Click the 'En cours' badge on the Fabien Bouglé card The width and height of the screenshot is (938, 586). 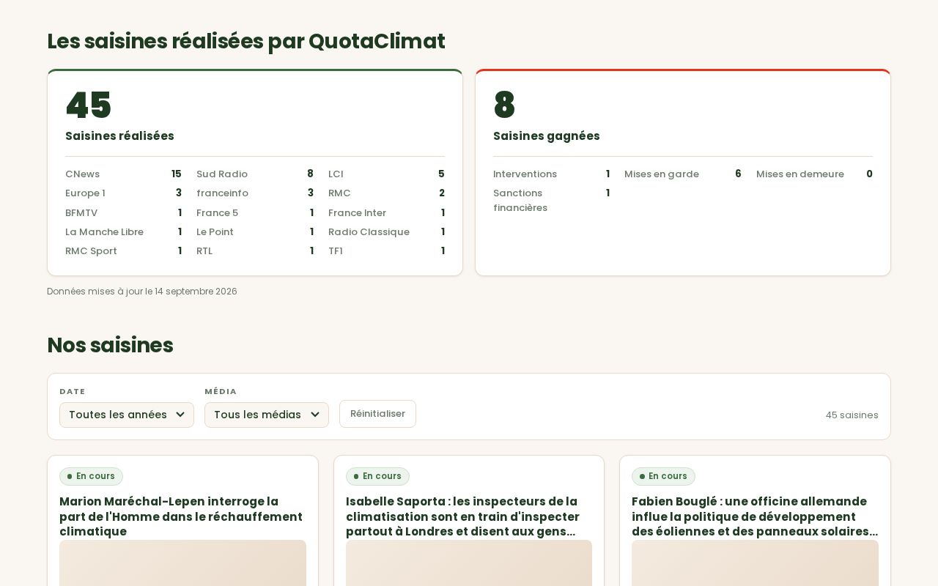(x=663, y=476)
